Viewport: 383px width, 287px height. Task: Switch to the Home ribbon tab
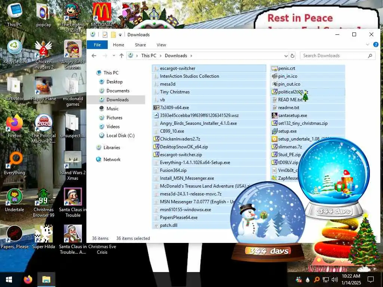tap(119, 45)
